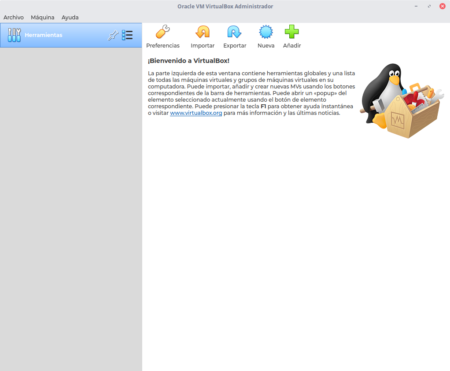
Task: Click the Importar appliance arrow icon
Action: 203,32
